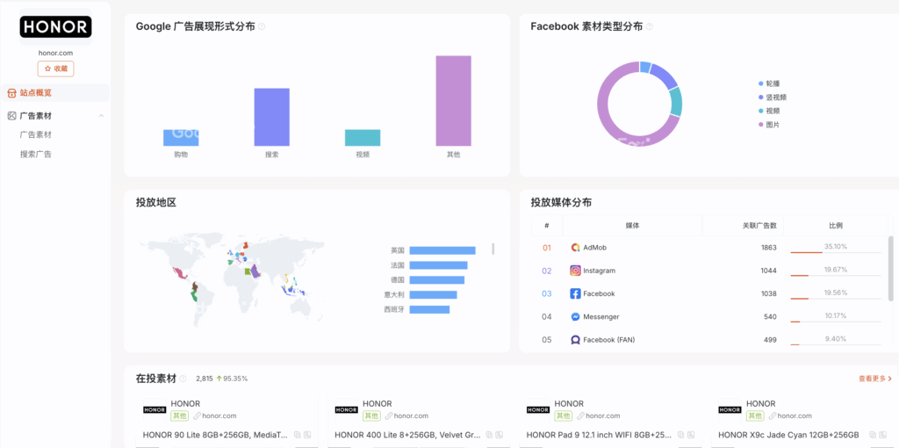Click the 收藏 favorite button

[x=55, y=69]
